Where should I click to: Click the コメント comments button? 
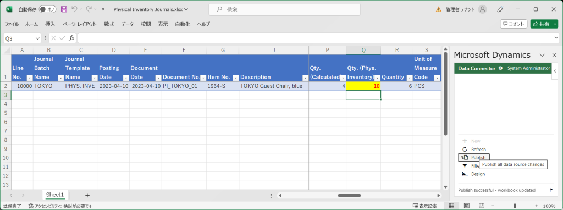click(514, 24)
